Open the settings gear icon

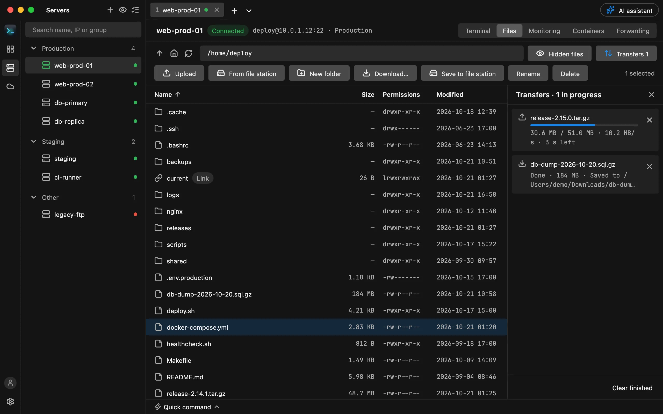(x=10, y=401)
